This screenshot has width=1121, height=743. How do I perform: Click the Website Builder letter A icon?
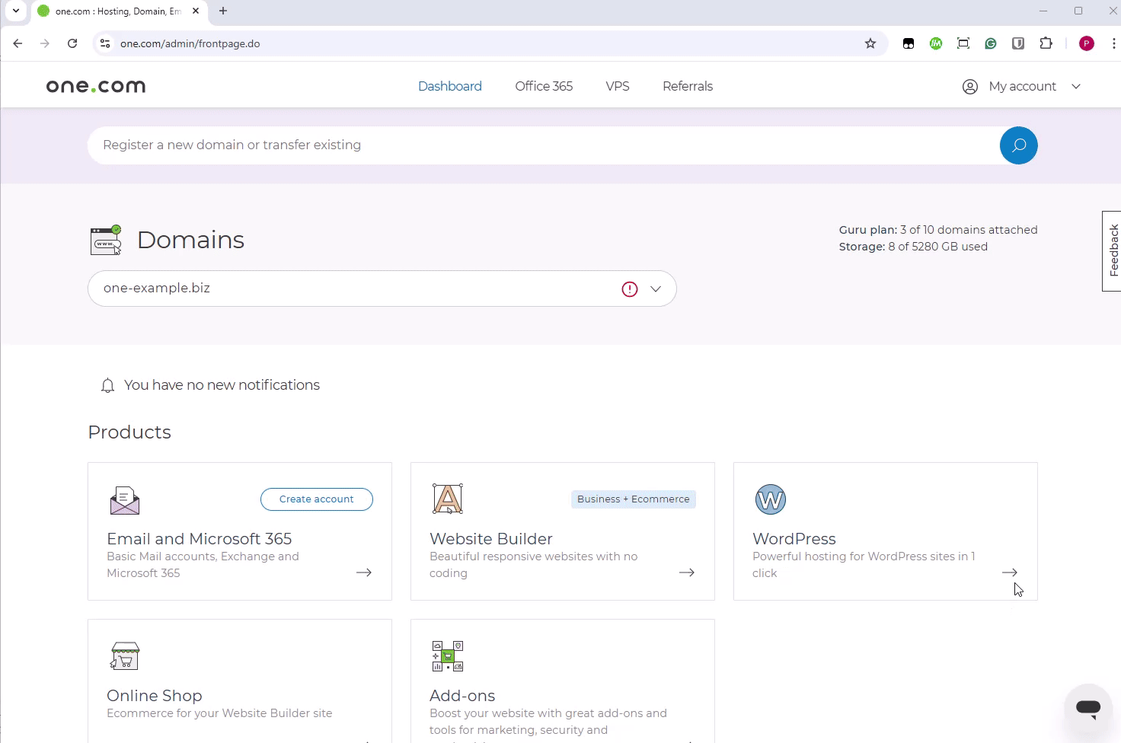pos(448,499)
